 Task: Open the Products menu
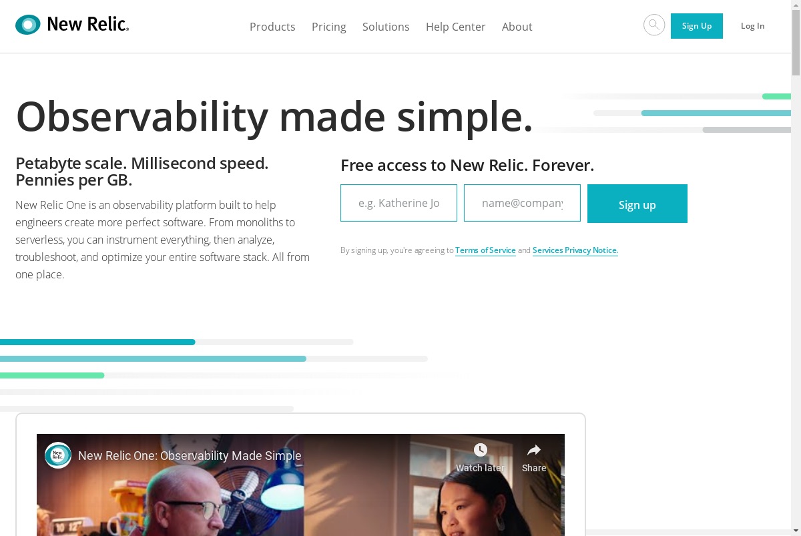(272, 27)
